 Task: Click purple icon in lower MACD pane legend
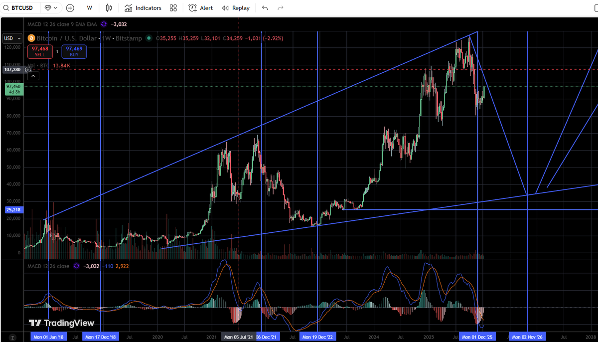(x=76, y=266)
